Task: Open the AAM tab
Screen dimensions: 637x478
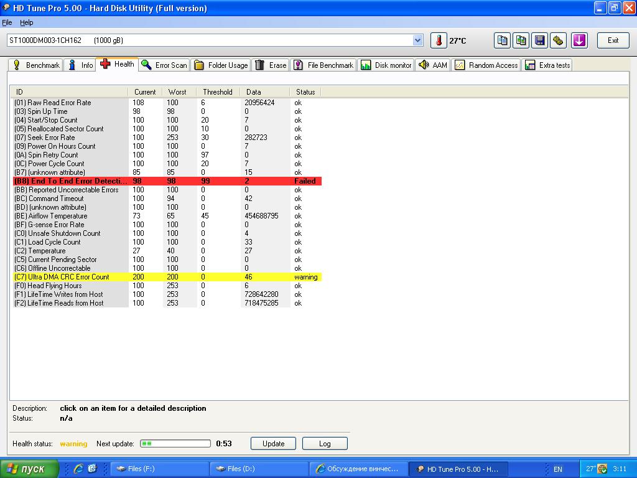Action: tap(433, 65)
